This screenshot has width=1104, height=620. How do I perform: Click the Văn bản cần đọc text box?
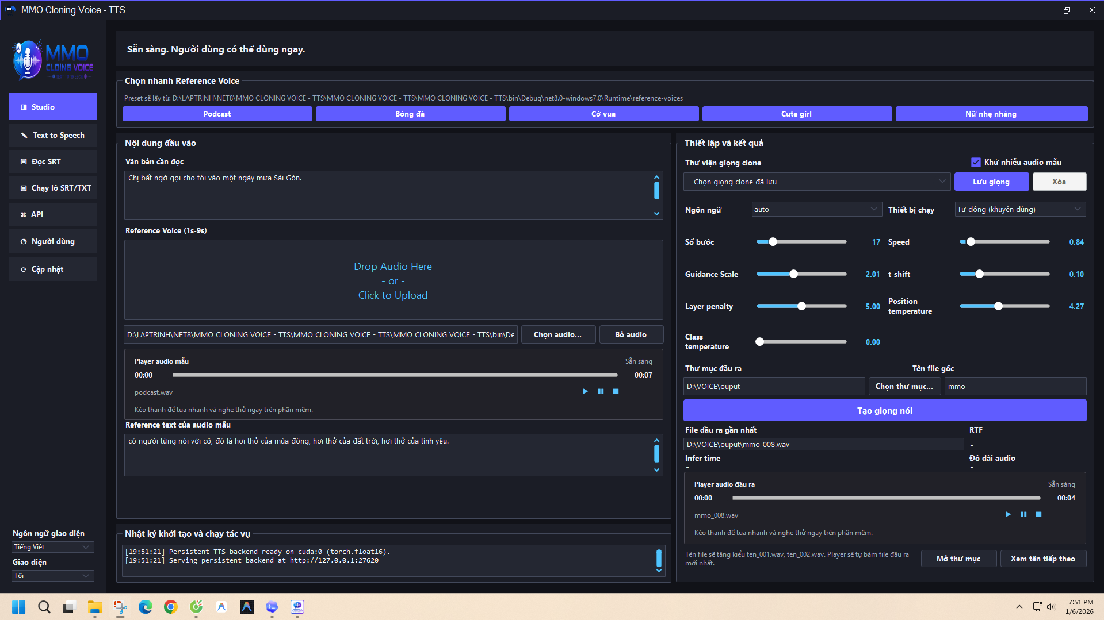click(x=394, y=195)
